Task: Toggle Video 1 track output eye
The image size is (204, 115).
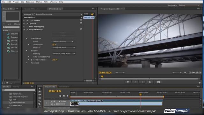Action: click(52, 101)
